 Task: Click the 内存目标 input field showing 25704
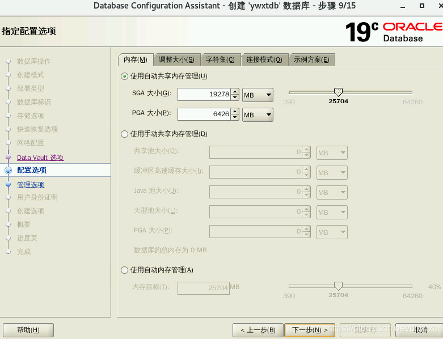click(204, 288)
